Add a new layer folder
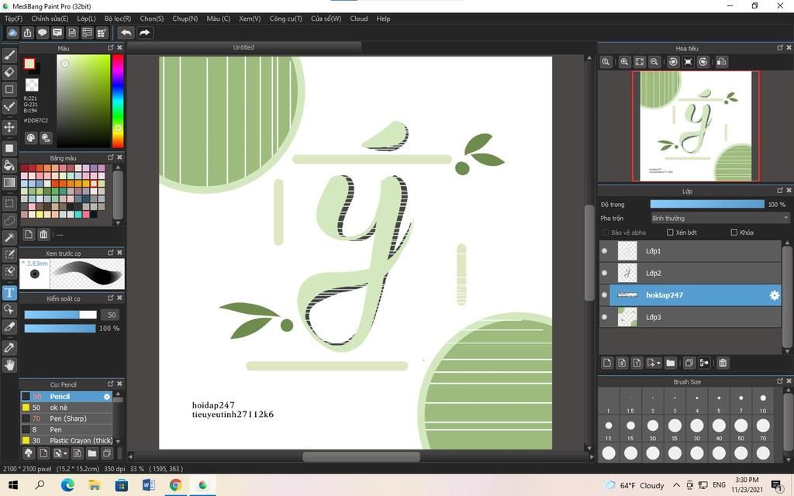Viewport: 794px width, 496px height. pos(671,363)
